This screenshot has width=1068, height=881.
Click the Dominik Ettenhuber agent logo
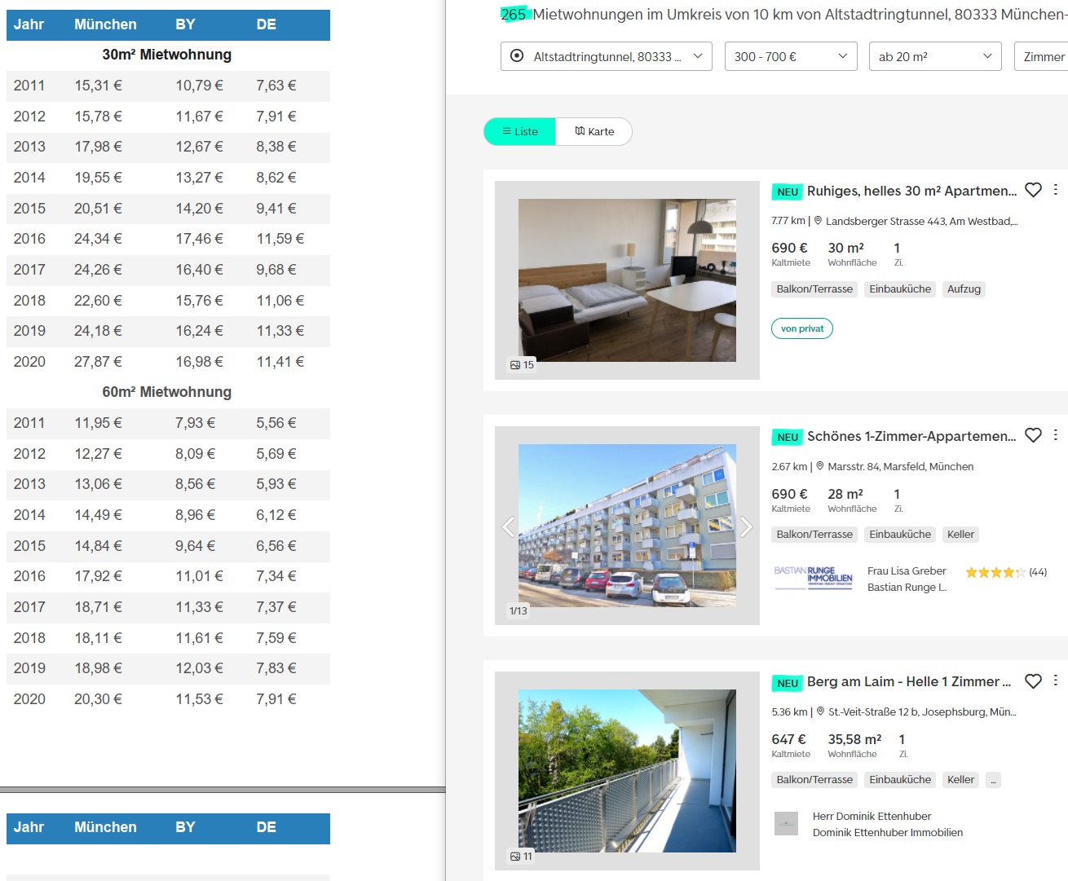point(786,824)
